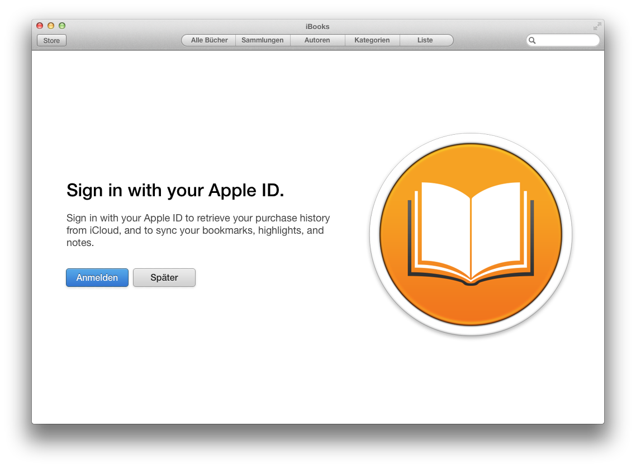This screenshot has height=468, width=636.
Task: Switch to Alle Bücher tab
Action: tap(209, 40)
